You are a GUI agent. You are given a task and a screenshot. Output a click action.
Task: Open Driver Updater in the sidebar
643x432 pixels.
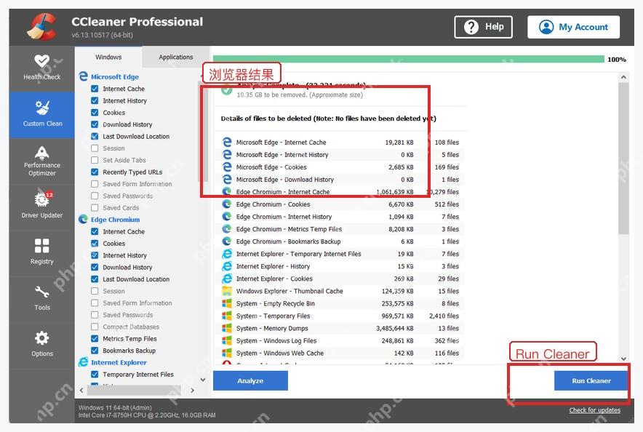tap(42, 206)
